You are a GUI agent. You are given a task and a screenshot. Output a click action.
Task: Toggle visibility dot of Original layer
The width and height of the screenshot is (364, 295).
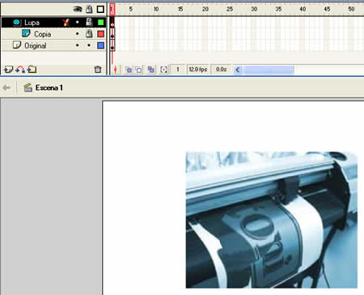pos(78,45)
